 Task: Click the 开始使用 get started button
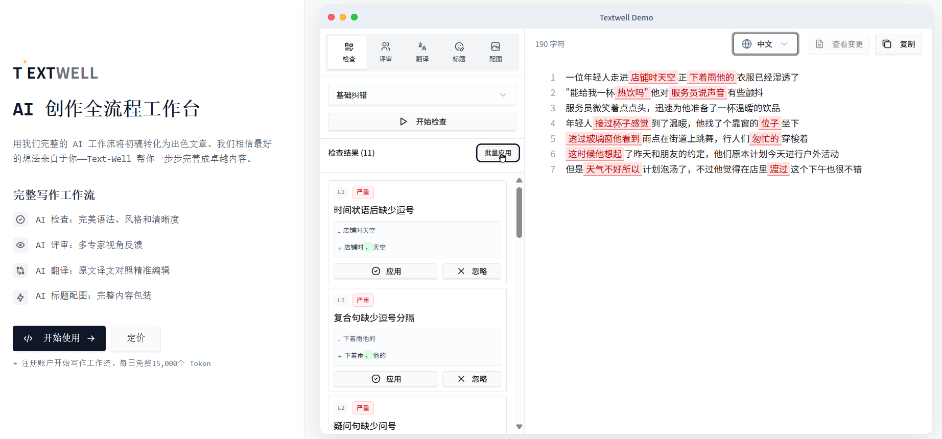59,338
